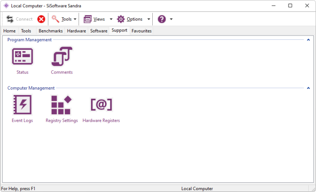Switch to the Home tab
316x192 pixels.
coord(10,31)
